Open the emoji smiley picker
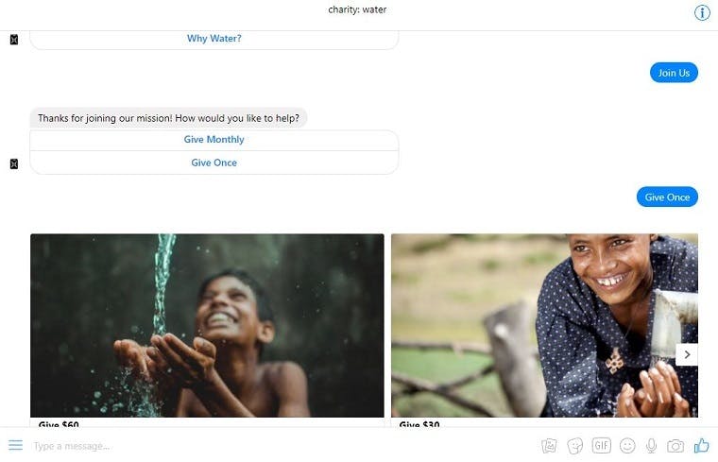This screenshot has width=718, height=462. tap(627, 446)
